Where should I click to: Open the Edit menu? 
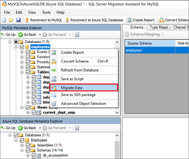(19, 12)
